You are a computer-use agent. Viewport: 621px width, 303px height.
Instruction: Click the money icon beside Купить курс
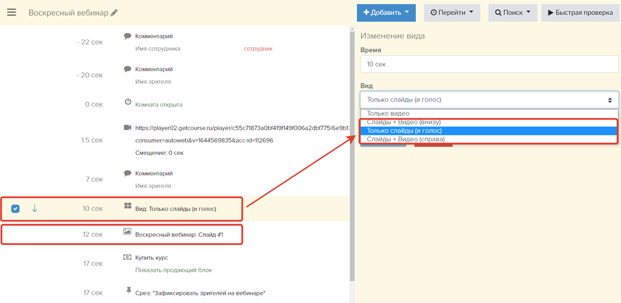tap(128, 257)
